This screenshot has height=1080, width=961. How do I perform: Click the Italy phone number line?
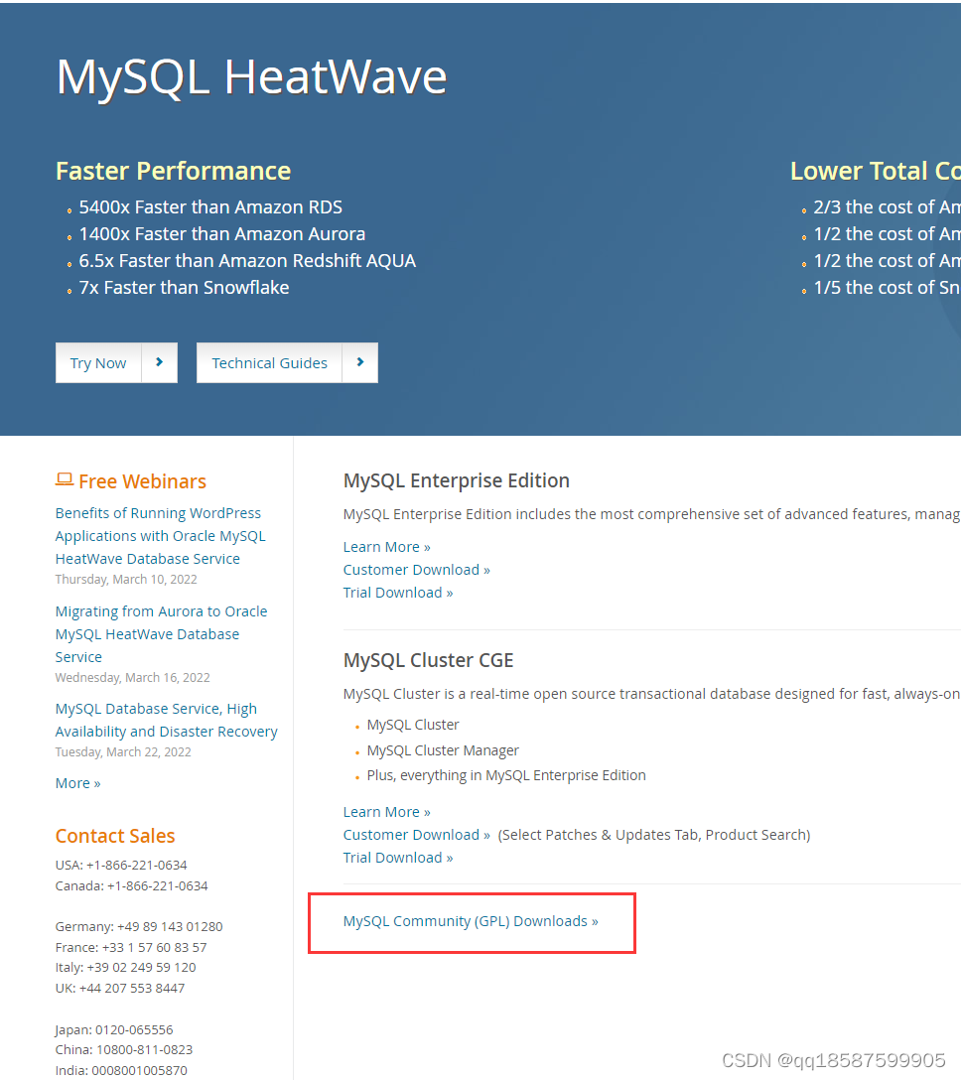[125, 968]
